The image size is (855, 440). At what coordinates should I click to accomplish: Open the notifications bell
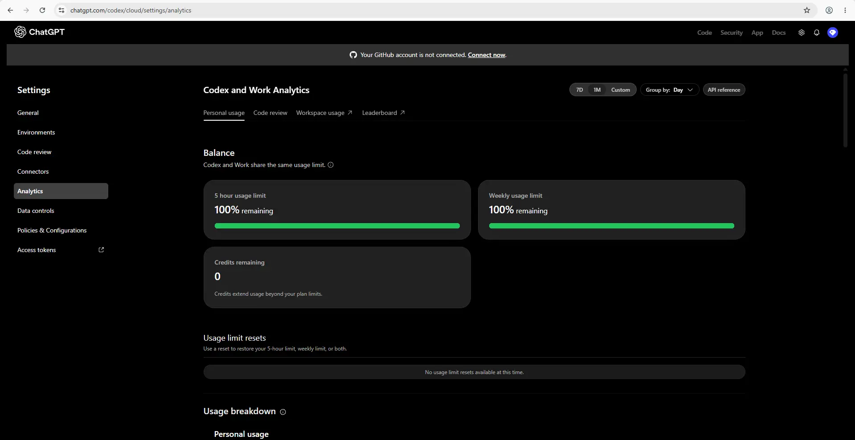(817, 33)
